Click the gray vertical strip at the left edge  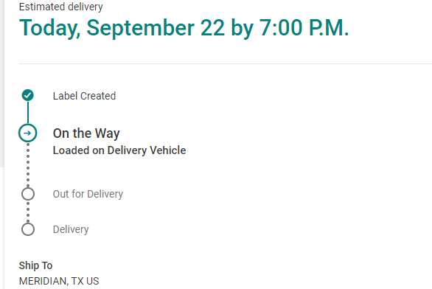2,83
